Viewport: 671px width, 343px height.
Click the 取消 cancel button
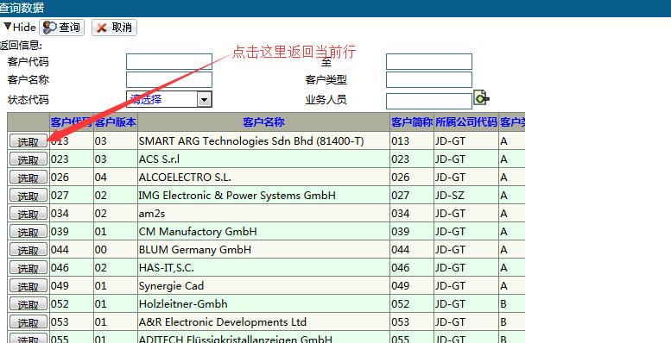pyautogui.click(x=114, y=28)
